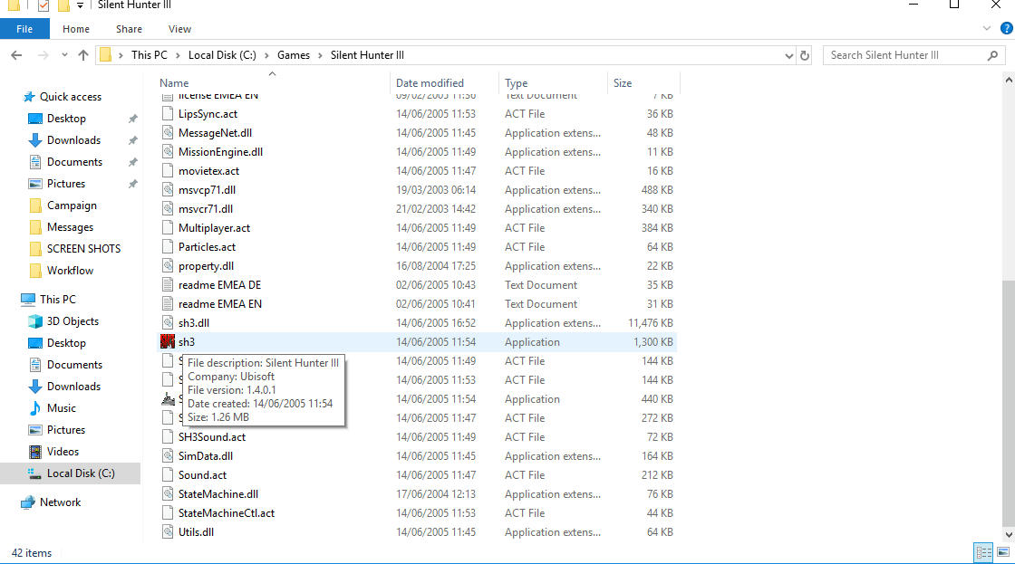Viewport: 1015px width, 564px height.
Task: Open the sh3 application icon
Action: [167, 342]
